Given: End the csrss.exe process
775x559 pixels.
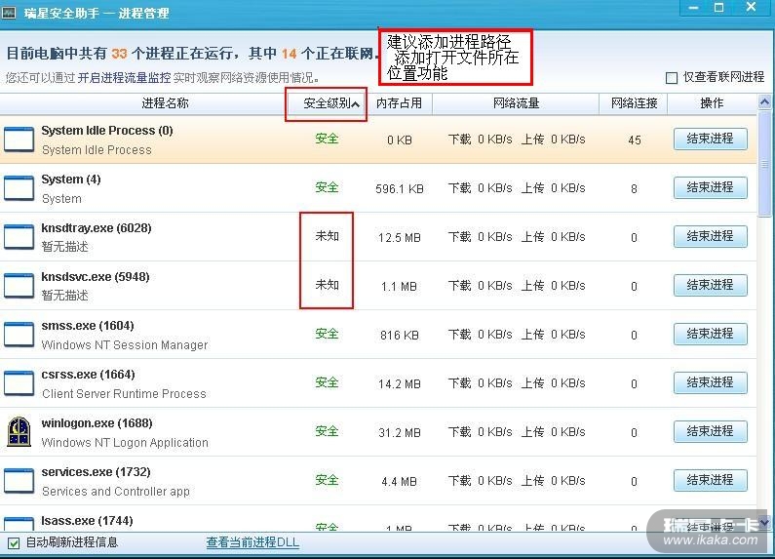Looking at the screenshot, I should (x=711, y=382).
